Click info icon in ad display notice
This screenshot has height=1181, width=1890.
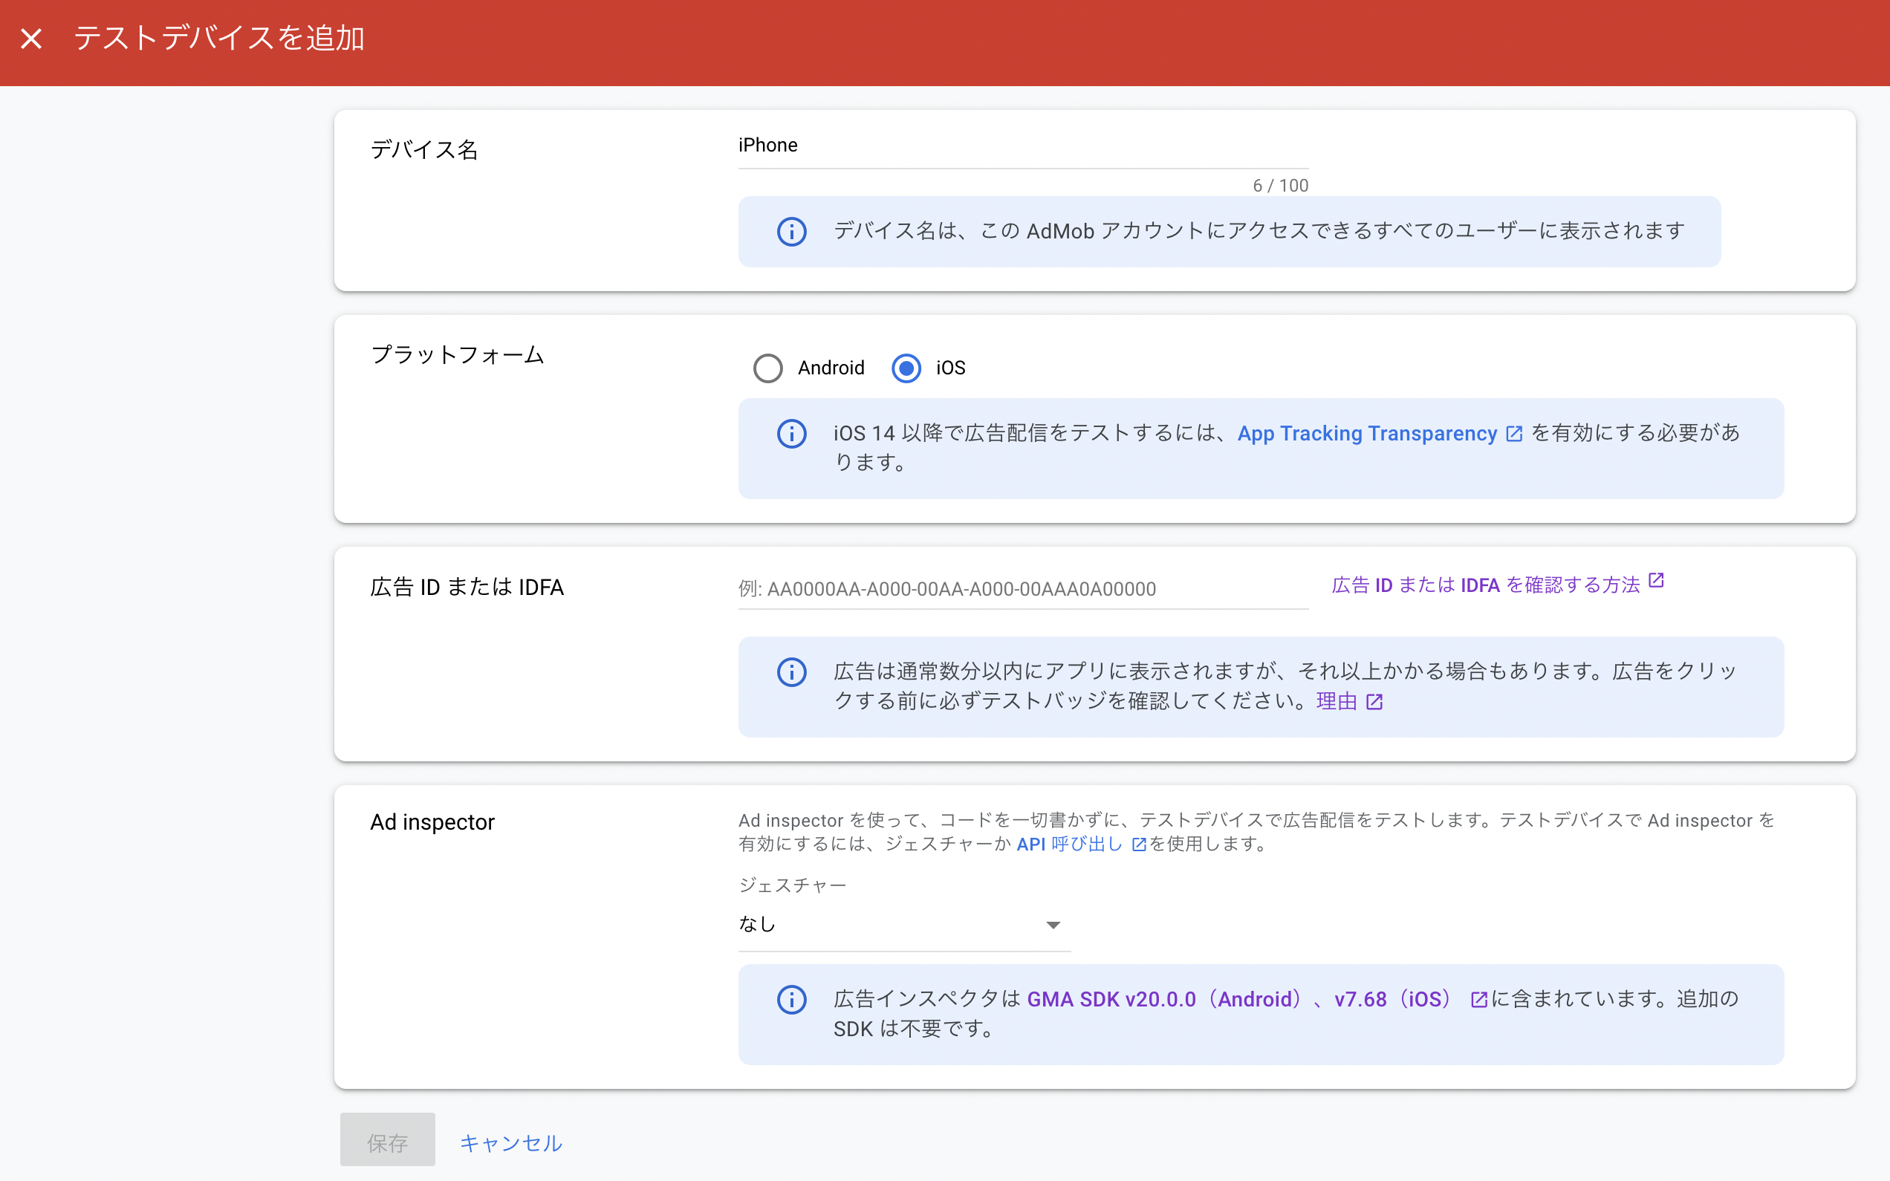(791, 671)
